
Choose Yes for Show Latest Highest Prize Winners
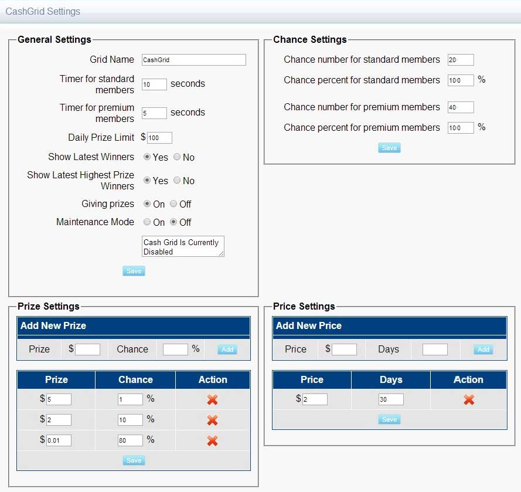point(147,180)
